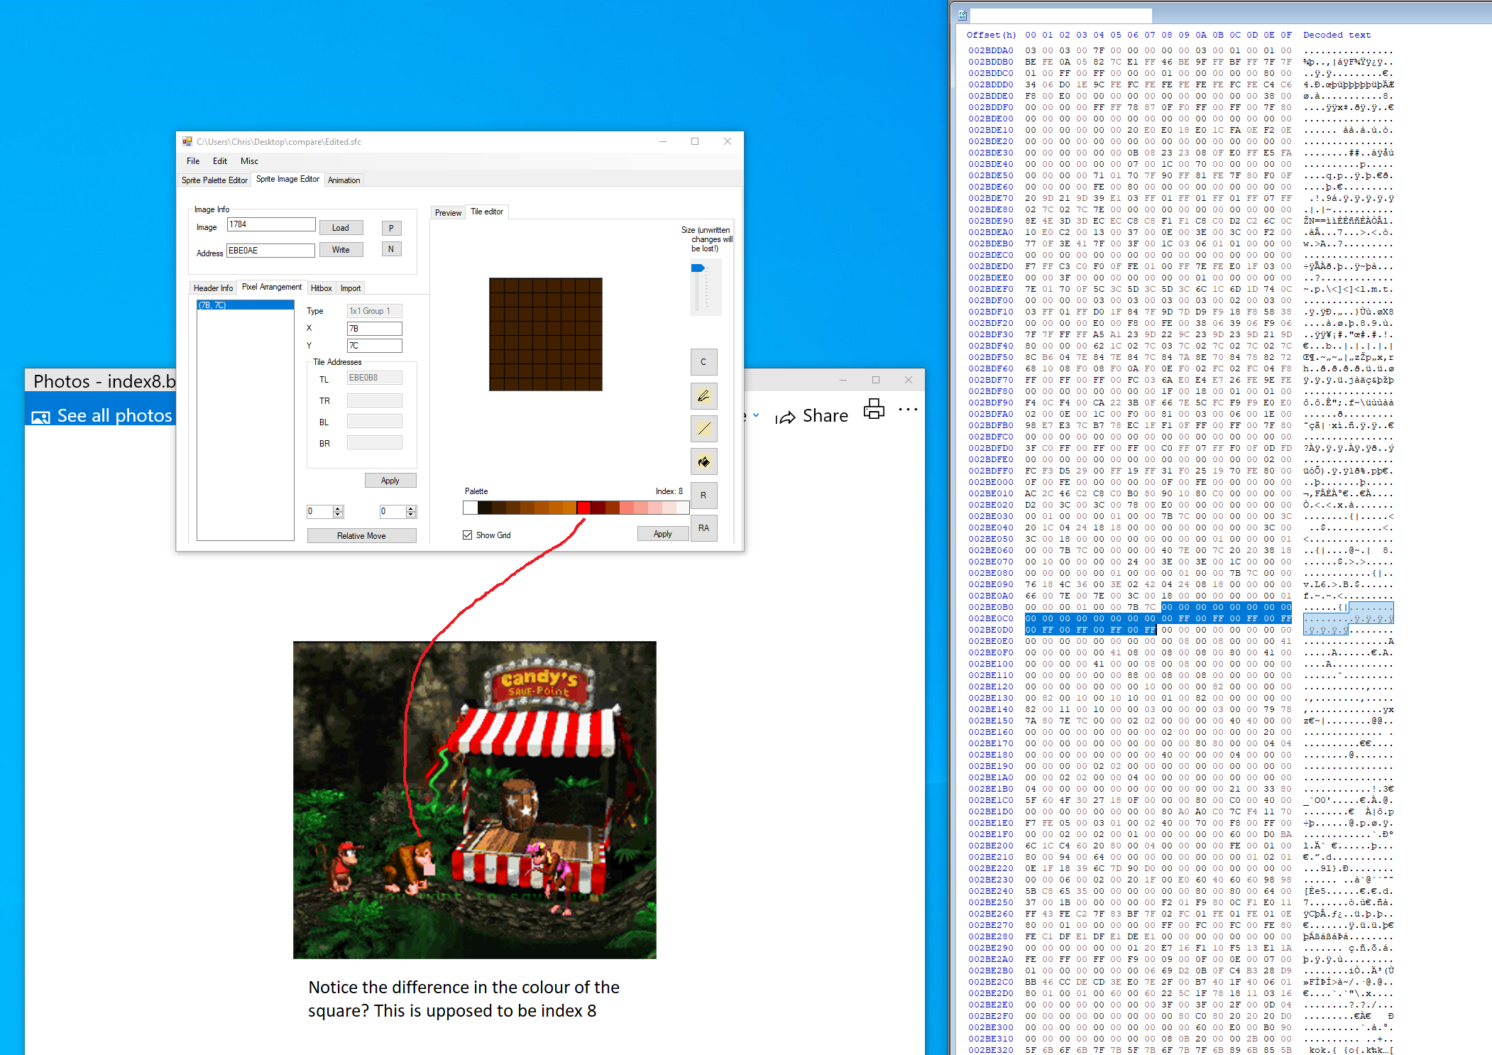The image size is (1492, 1055).
Task: Click the Share icon in Photos
Action: pyautogui.click(x=785, y=417)
